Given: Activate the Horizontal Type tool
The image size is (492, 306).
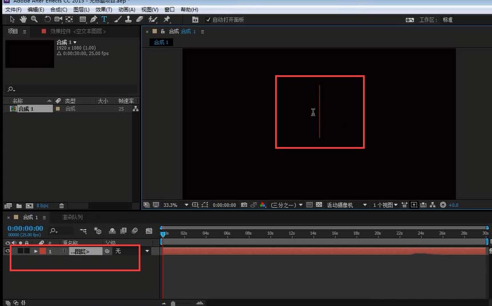Looking at the screenshot, I should pos(104,19).
